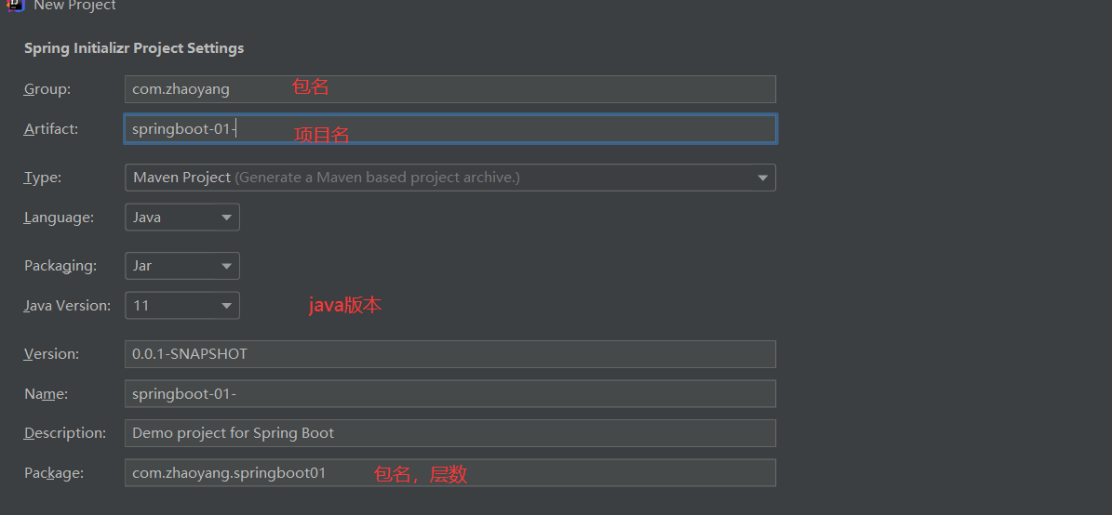Open the Type dropdown showing Maven Project
The width and height of the screenshot is (1112, 515).
(x=449, y=178)
